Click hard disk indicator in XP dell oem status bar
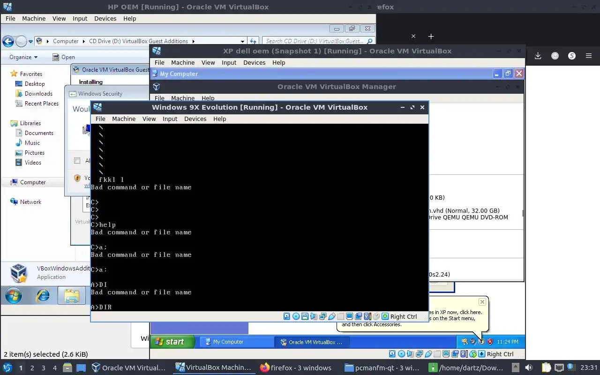600x375 pixels. coord(392,354)
